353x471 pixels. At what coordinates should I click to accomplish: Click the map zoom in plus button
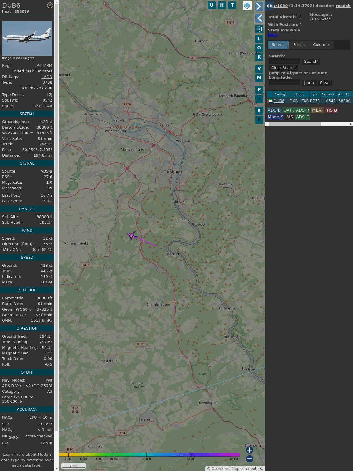pyautogui.click(x=249, y=450)
